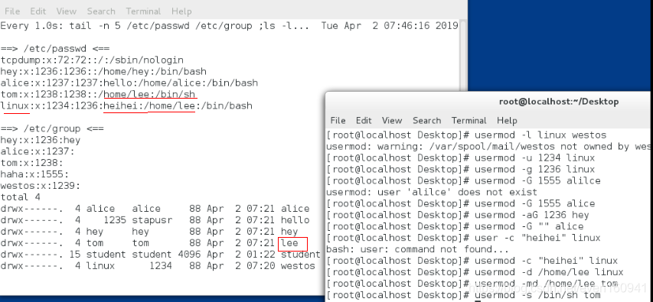
Task: Click the 'usermod -s /bin/sh tom' command line
Action: point(463,295)
